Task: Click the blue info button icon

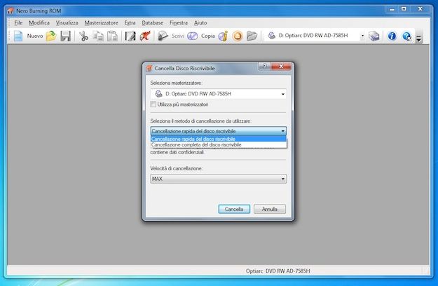Action: click(x=392, y=36)
